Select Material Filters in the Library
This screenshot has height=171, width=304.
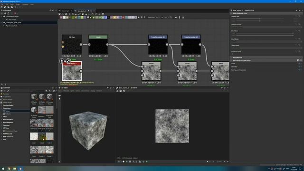pos(8,120)
